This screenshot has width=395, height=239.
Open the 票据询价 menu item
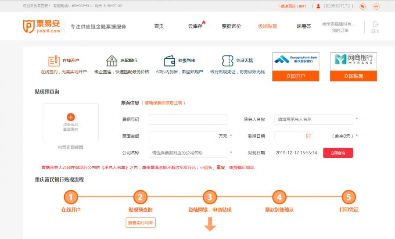tap(231, 26)
